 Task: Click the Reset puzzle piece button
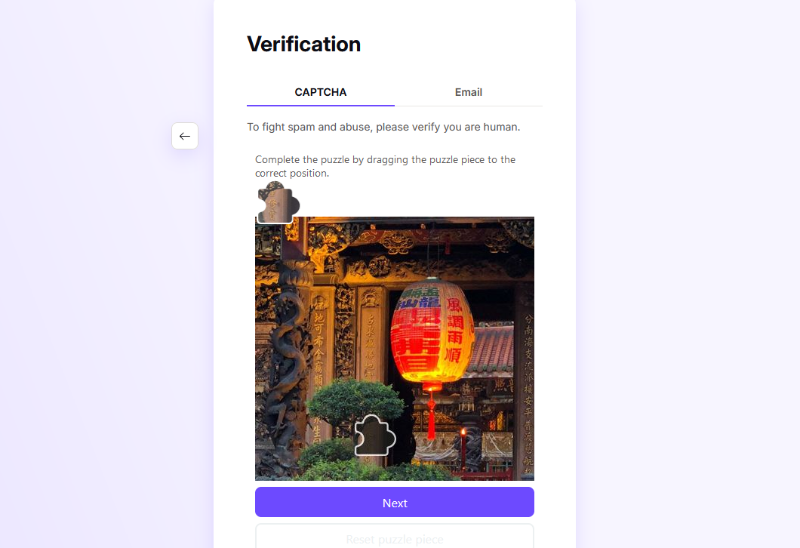point(395,536)
